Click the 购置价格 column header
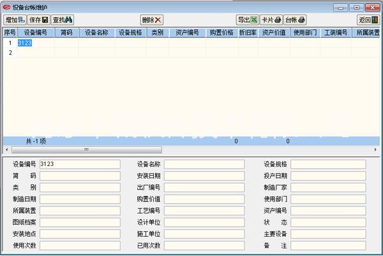This screenshot has width=383, height=256. tap(222, 33)
